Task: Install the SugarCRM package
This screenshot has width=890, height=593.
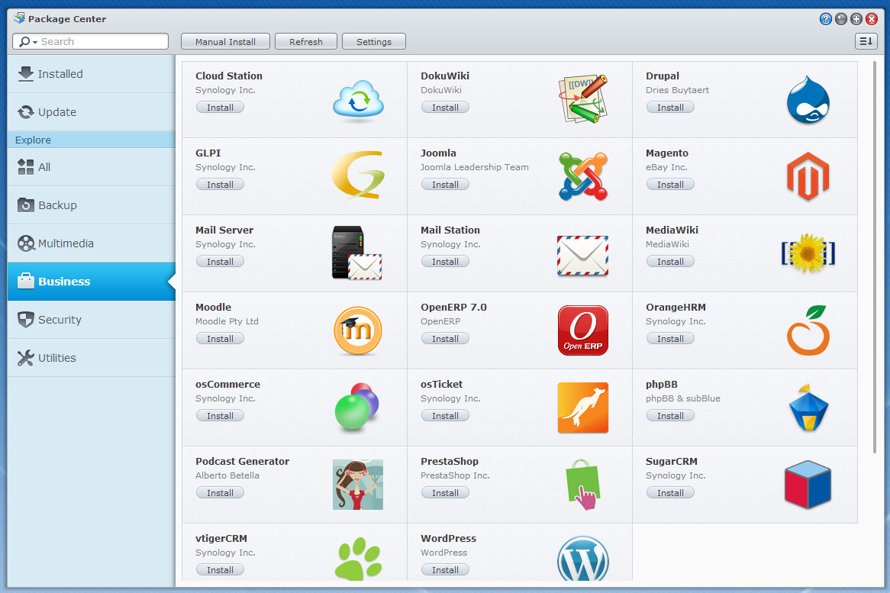Action: [670, 493]
